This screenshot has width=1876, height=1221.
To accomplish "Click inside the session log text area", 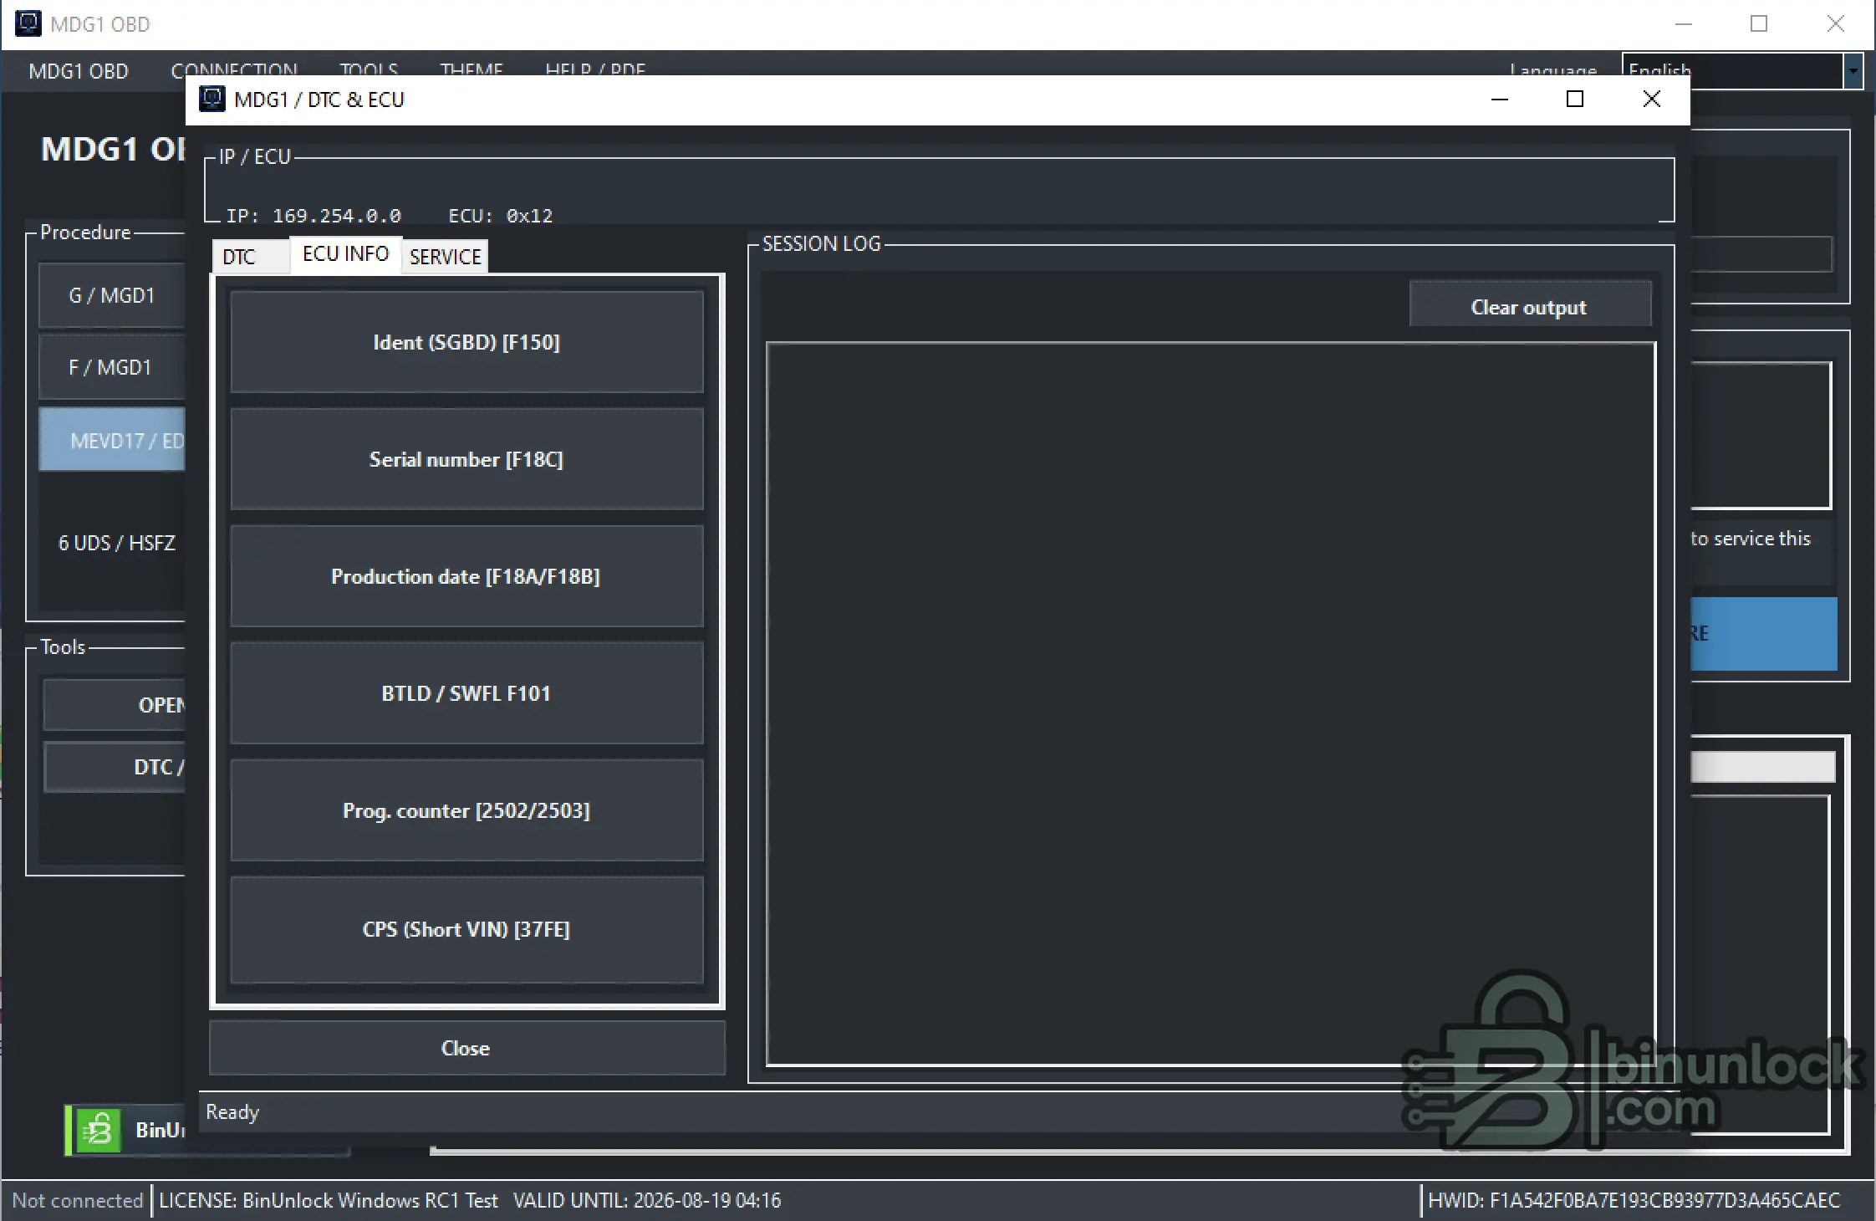I will point(1211,704).
